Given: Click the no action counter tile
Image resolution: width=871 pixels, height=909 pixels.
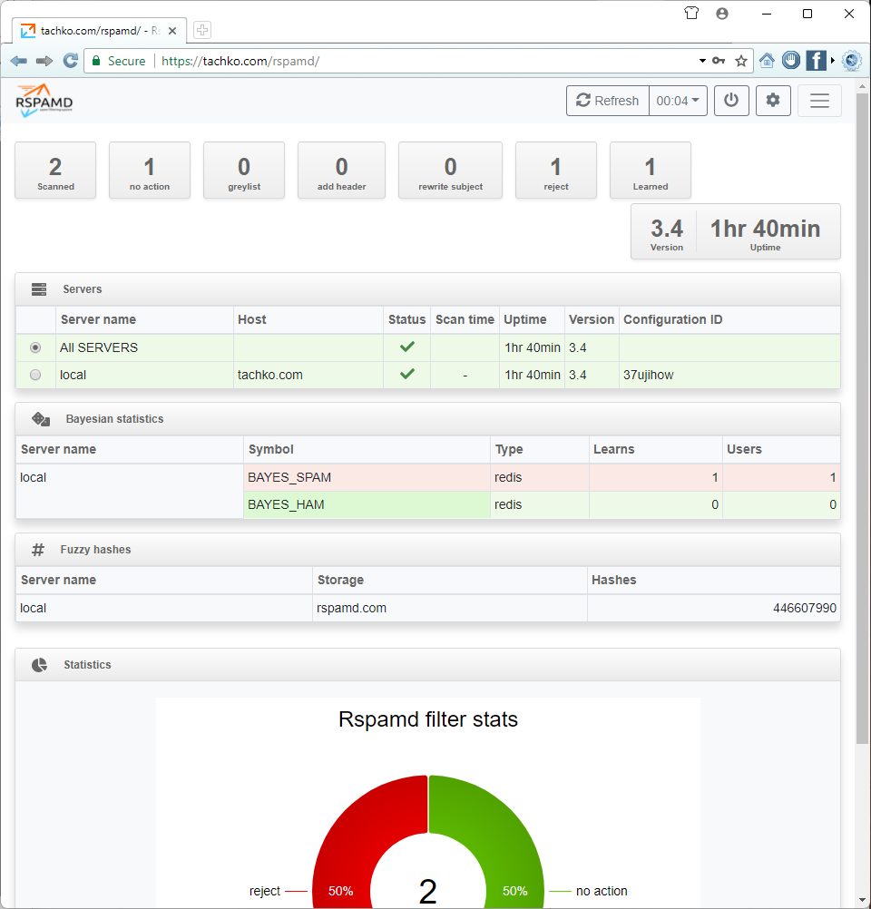Looking at the screenshot, I should click(150, 171).
